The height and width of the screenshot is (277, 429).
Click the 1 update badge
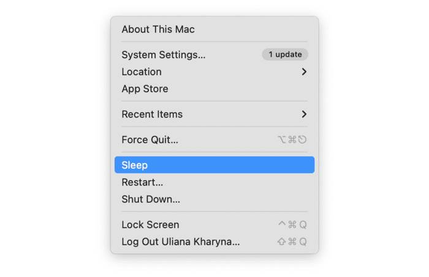285,54
